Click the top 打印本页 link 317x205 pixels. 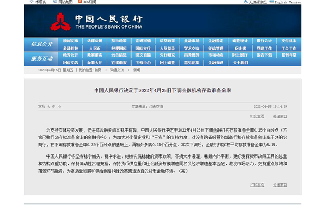pyautogui.click(x=257, y=116)
